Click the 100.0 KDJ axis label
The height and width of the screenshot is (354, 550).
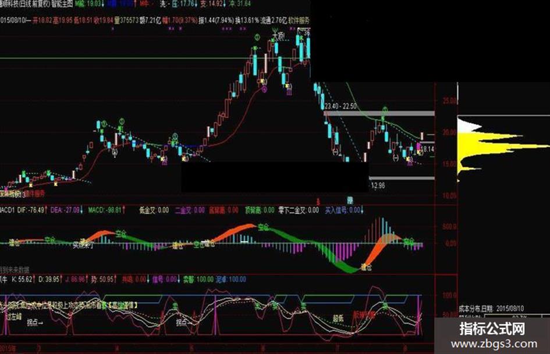(449, 295)
